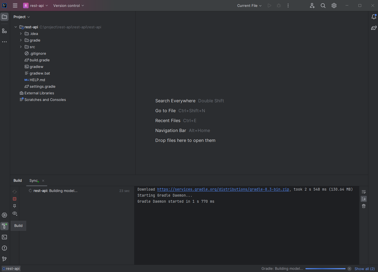378x272 pixels.
Task: Open the Version control dropdown
Action: click(x=68, y=6)
